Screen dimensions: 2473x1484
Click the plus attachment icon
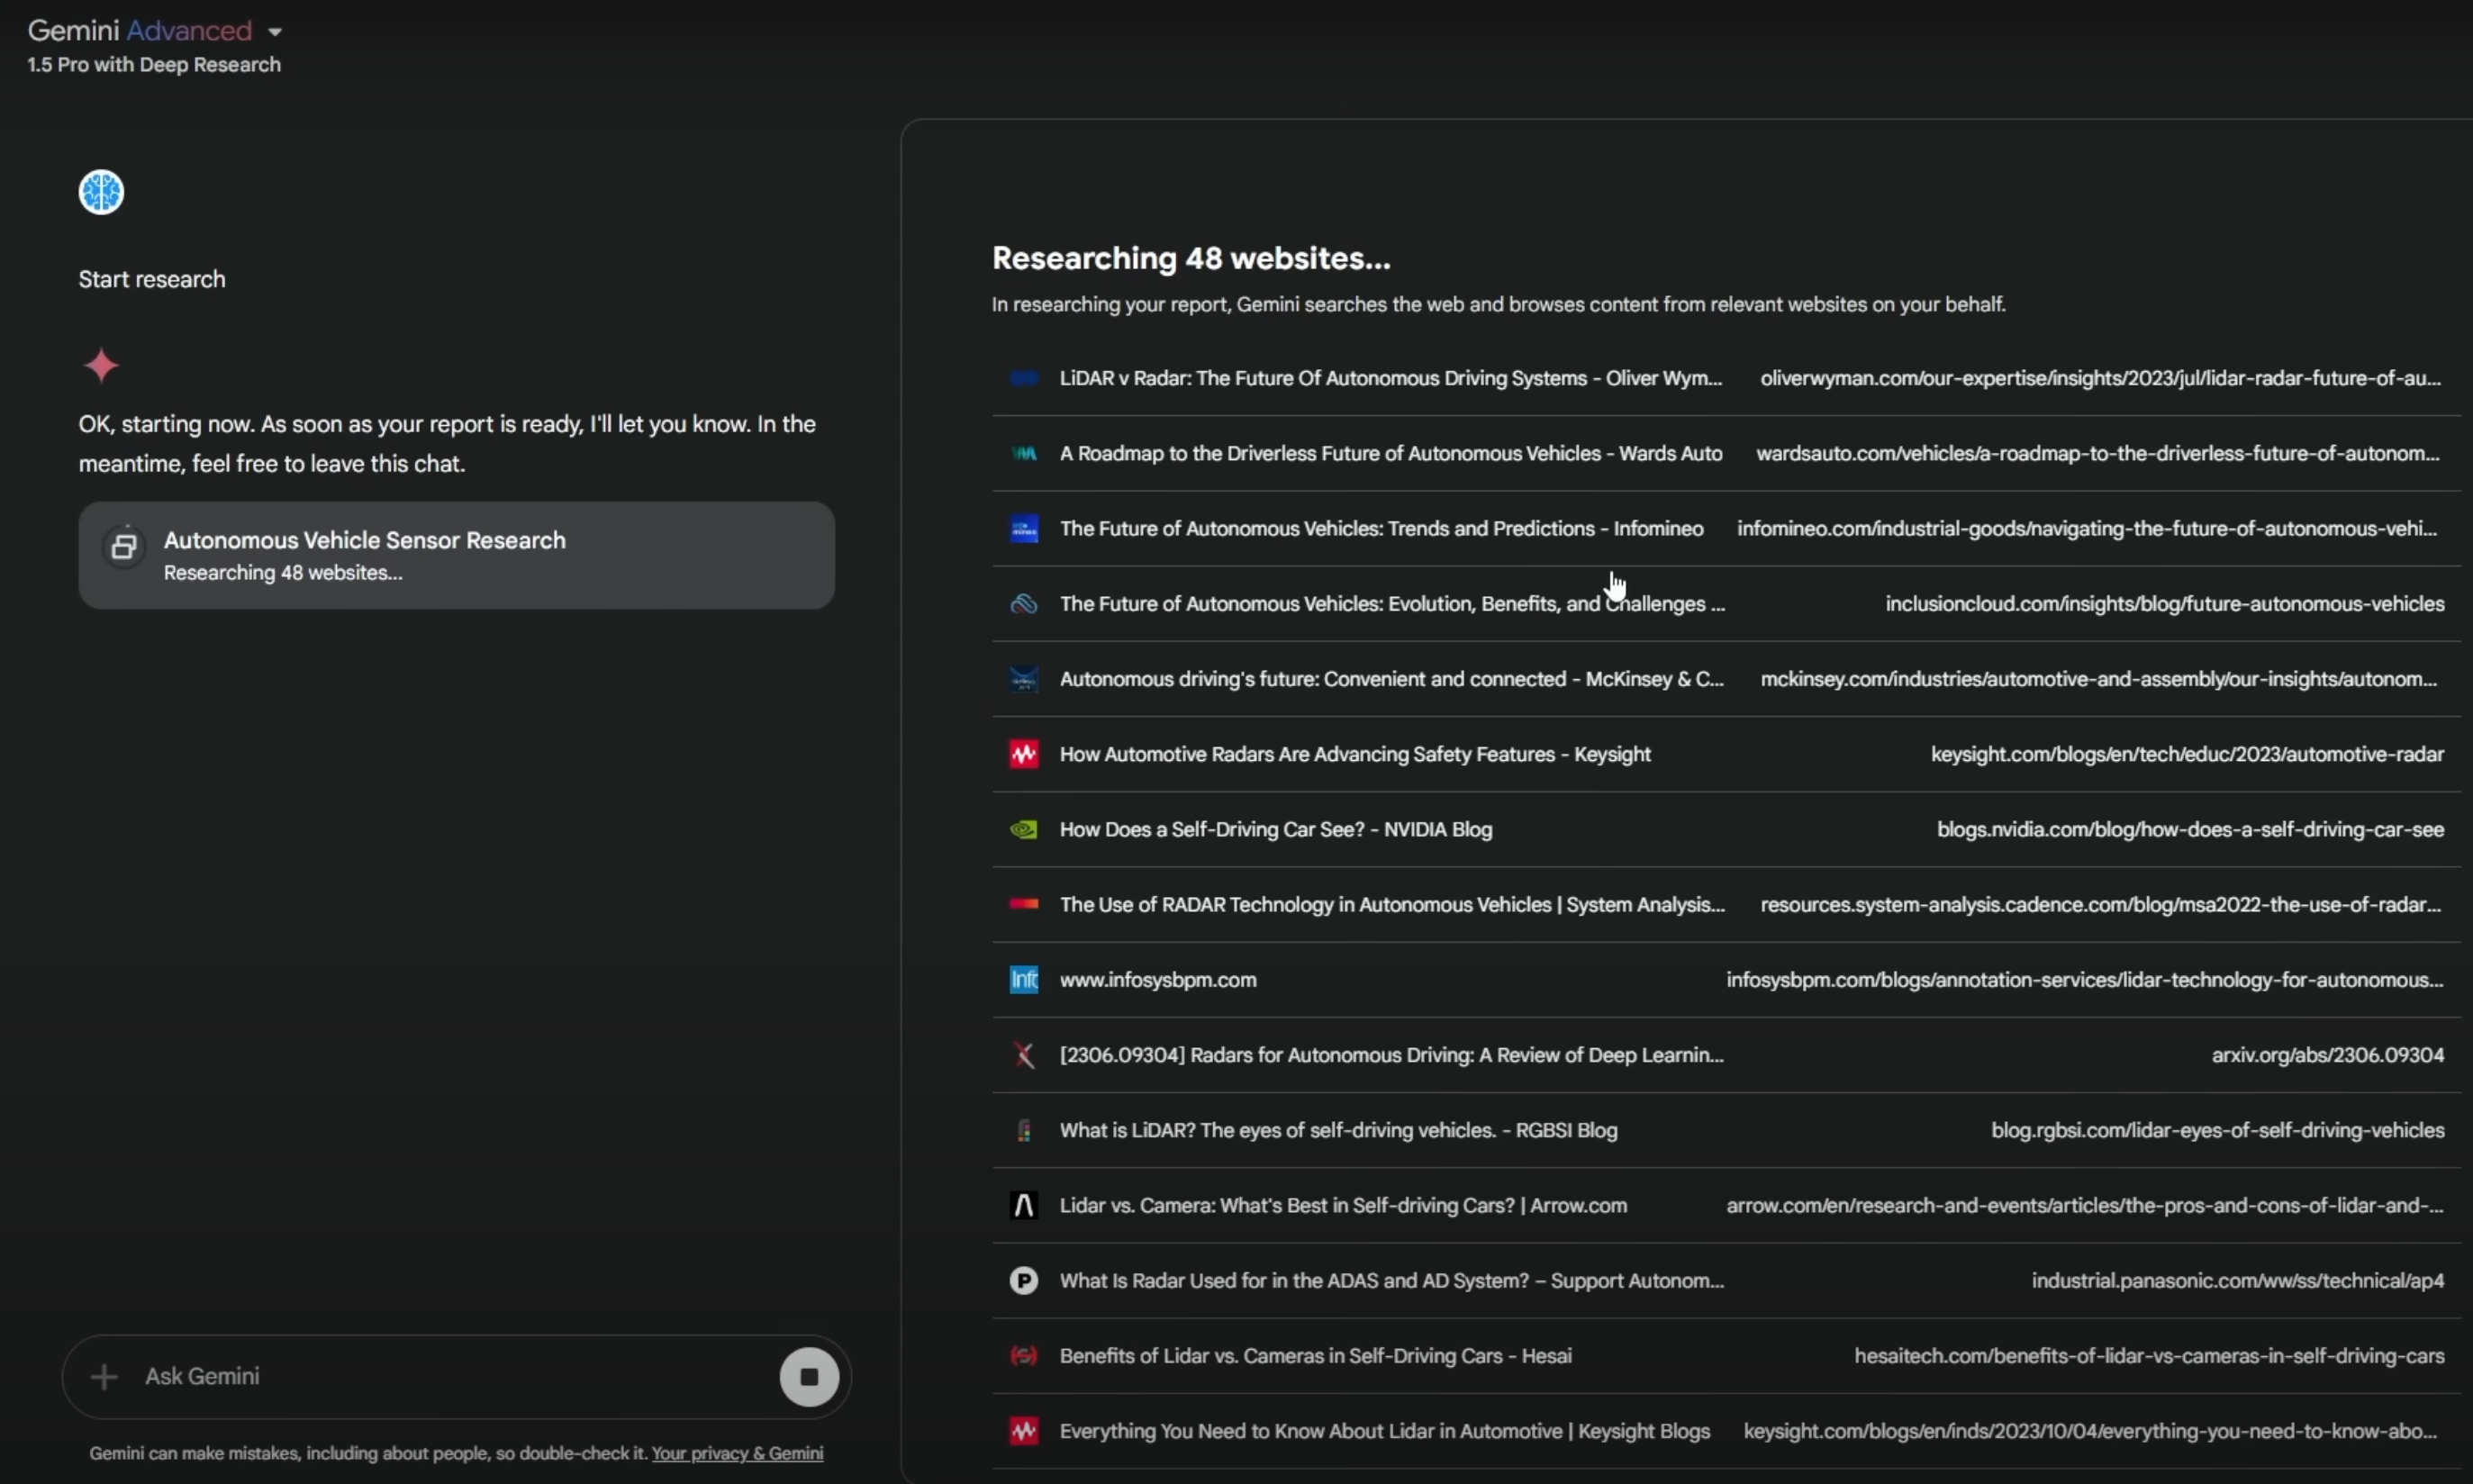pyautogui.click(x=104, y=1376)
